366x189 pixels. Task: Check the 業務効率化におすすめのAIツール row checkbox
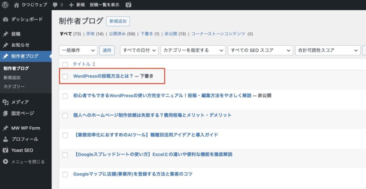coord(65,135)
